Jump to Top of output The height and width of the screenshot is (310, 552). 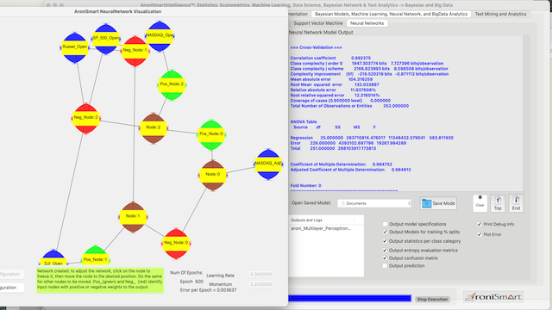pos(498,203)
